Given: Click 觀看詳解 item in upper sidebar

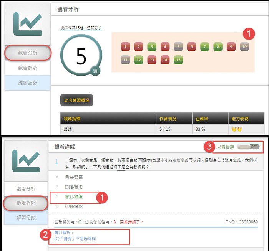Looking at the screenshot, I should [x=28, y=68].
